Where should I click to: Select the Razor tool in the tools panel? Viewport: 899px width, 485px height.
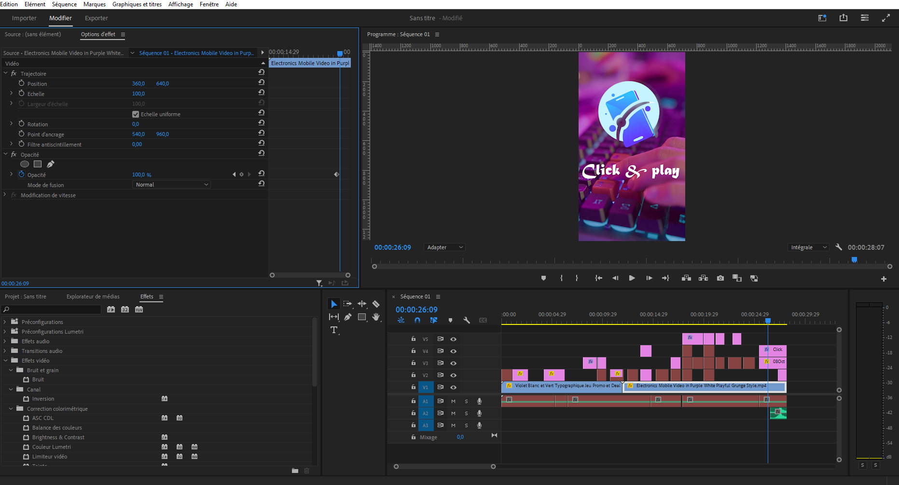(x=375, y=304)
